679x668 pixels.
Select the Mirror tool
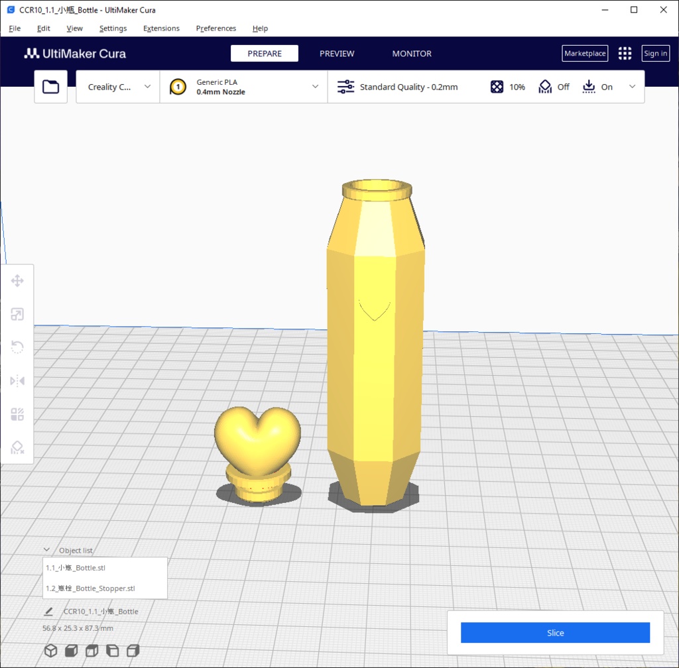(x=17, y=380)
